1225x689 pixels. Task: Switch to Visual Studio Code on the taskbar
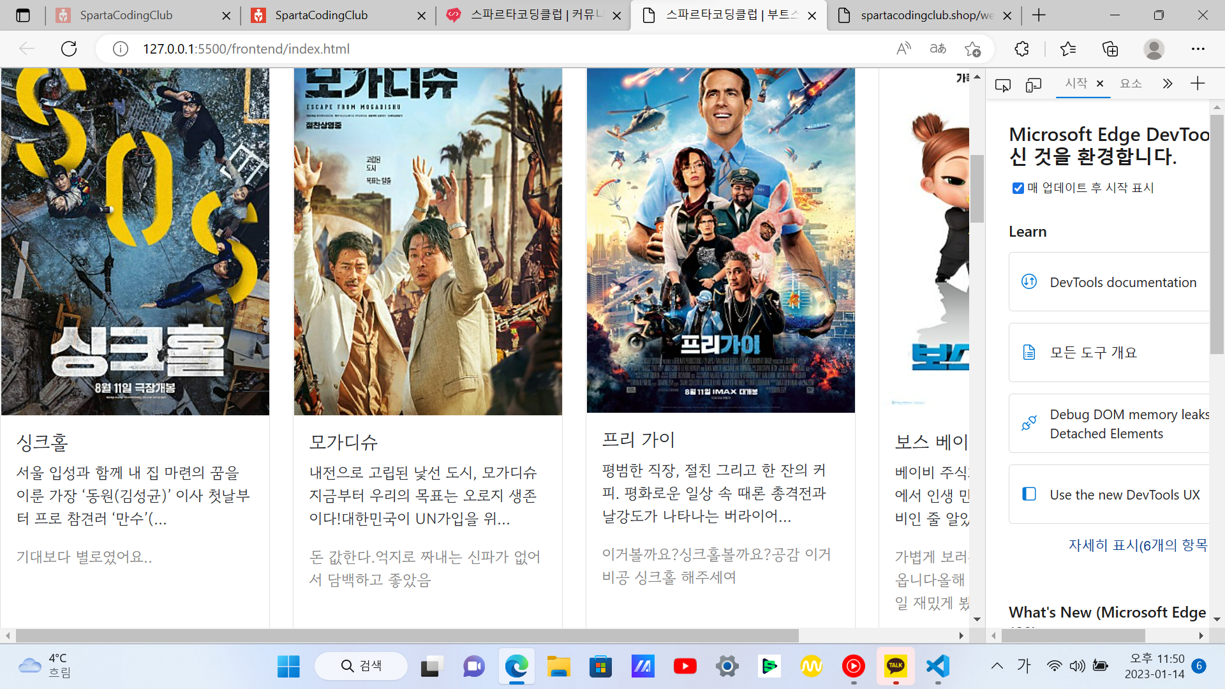pos(938,667)
